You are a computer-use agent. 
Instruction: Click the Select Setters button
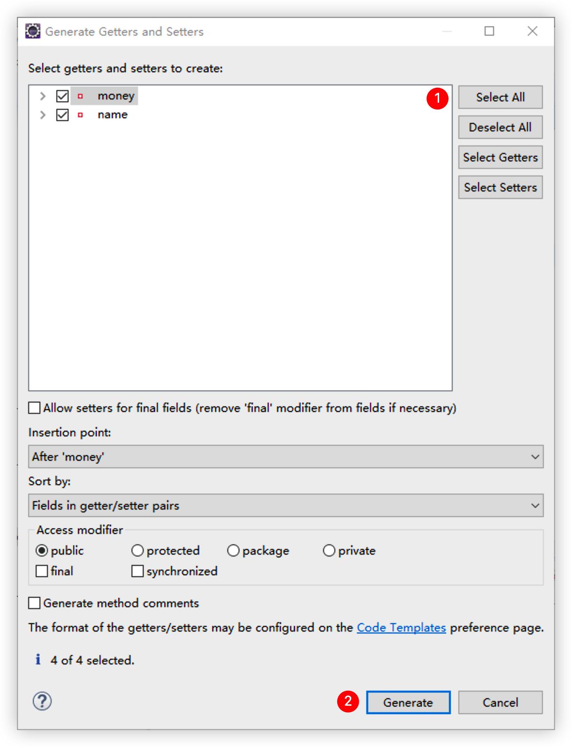tap(501, 187)
